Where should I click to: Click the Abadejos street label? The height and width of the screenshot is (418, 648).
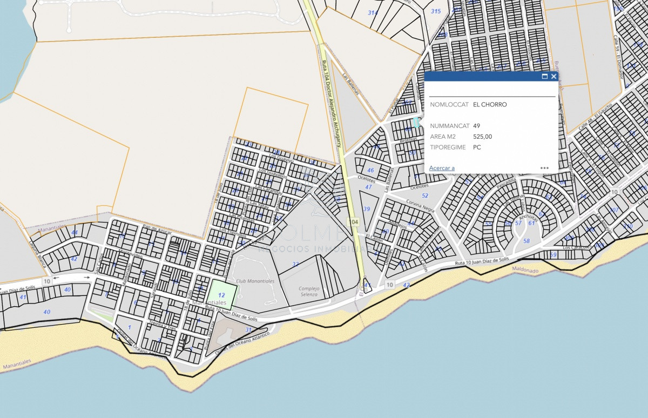click(397, 225)
